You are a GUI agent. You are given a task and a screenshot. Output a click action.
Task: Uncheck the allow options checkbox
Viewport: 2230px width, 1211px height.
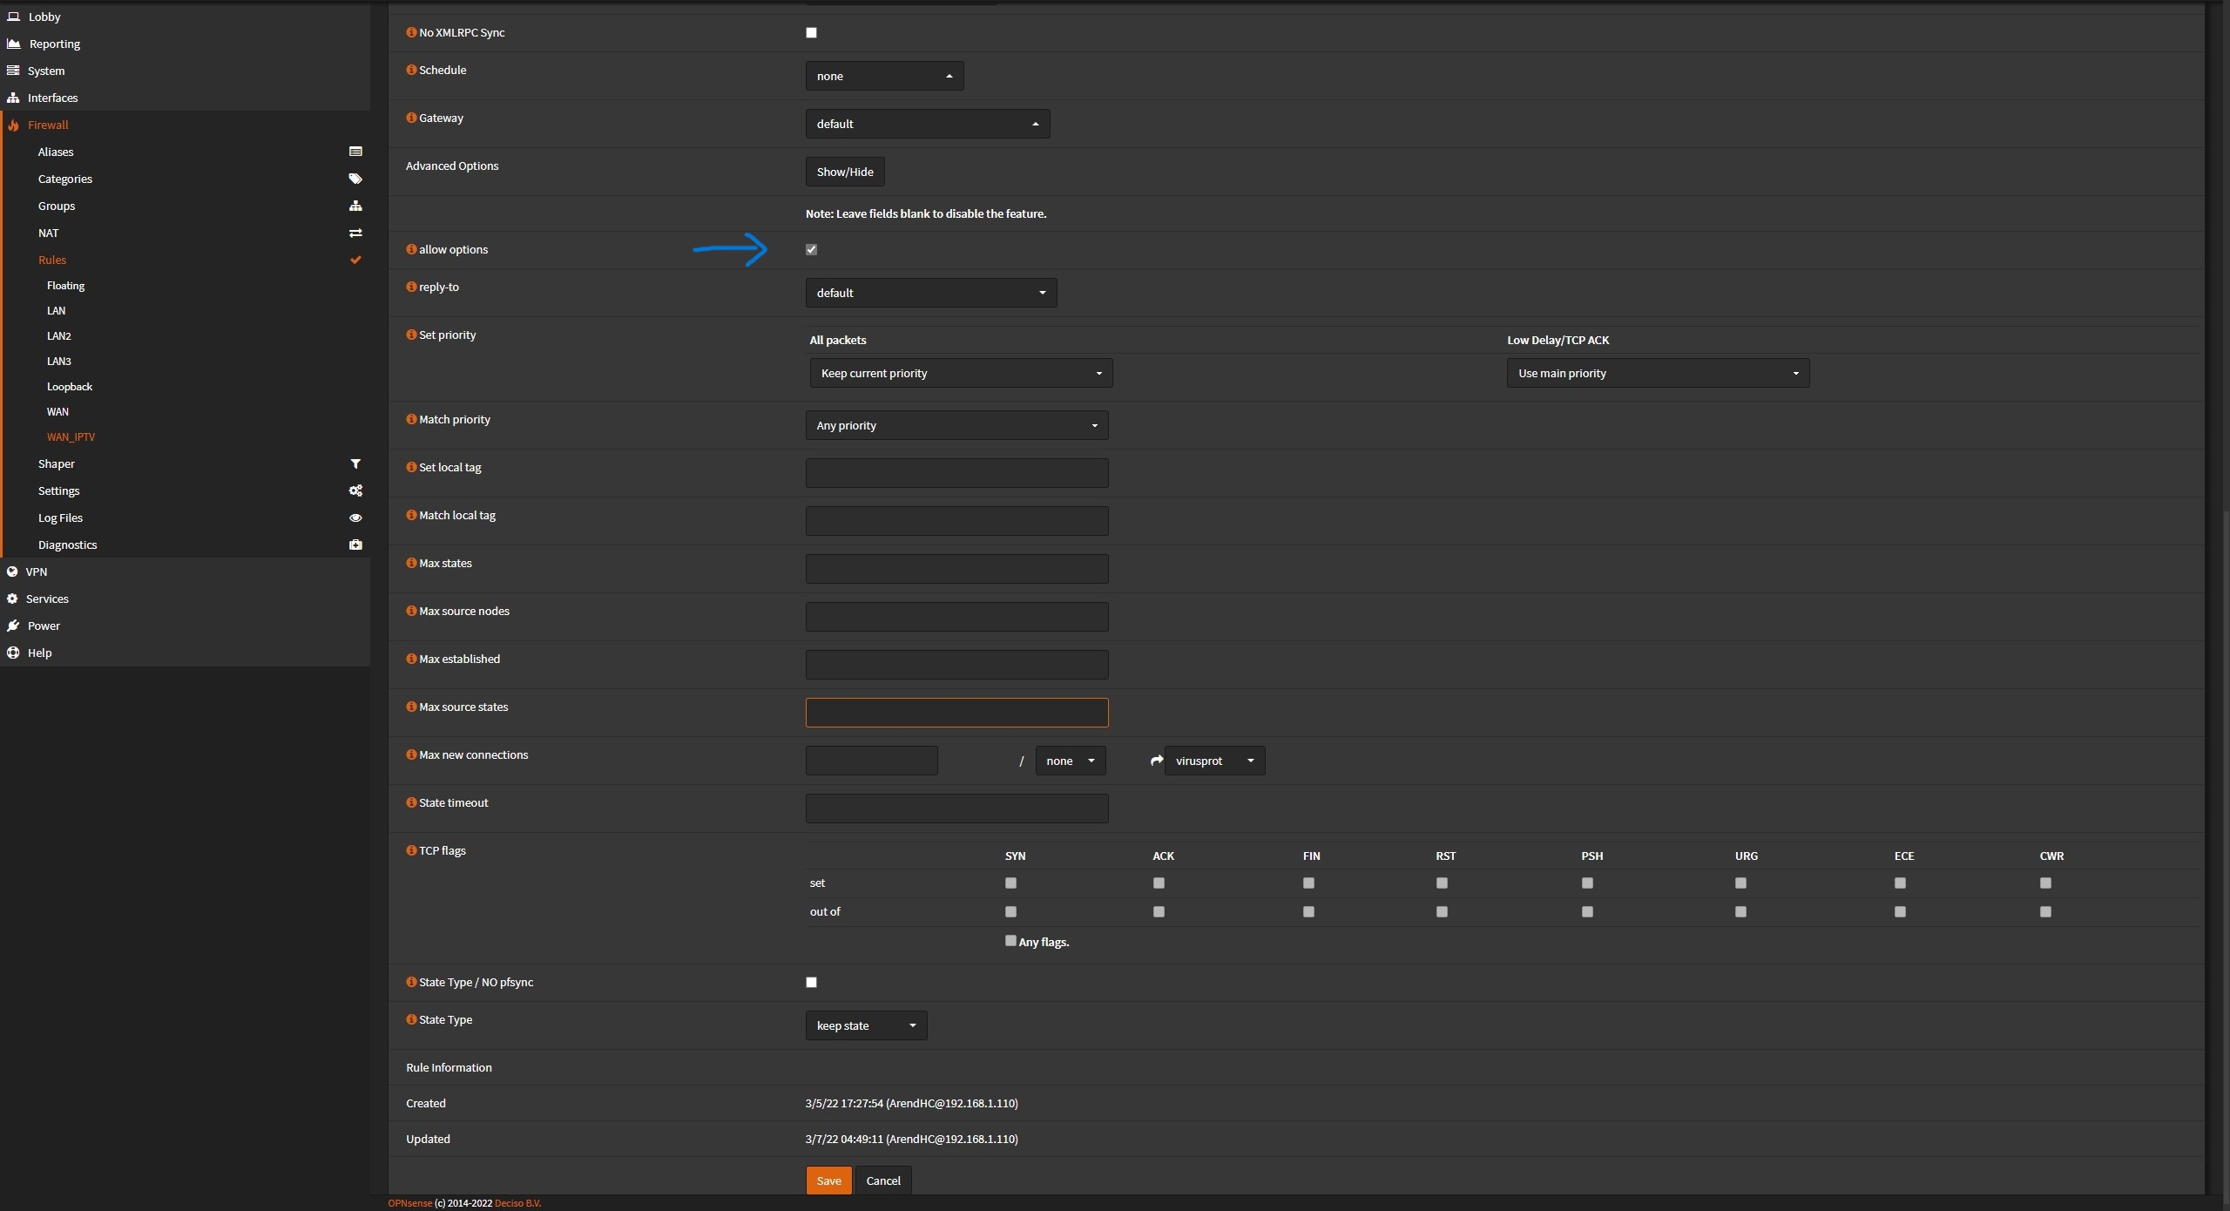(x=811, y=249)
